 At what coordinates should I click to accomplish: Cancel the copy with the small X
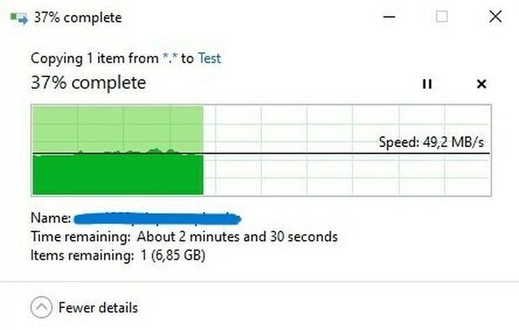click(x=481, y=84)
